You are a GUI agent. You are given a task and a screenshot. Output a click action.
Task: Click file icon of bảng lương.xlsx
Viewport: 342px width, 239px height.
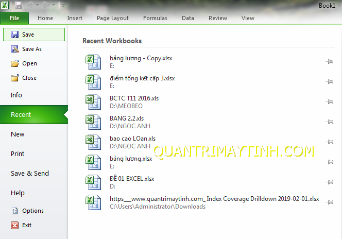93,162
